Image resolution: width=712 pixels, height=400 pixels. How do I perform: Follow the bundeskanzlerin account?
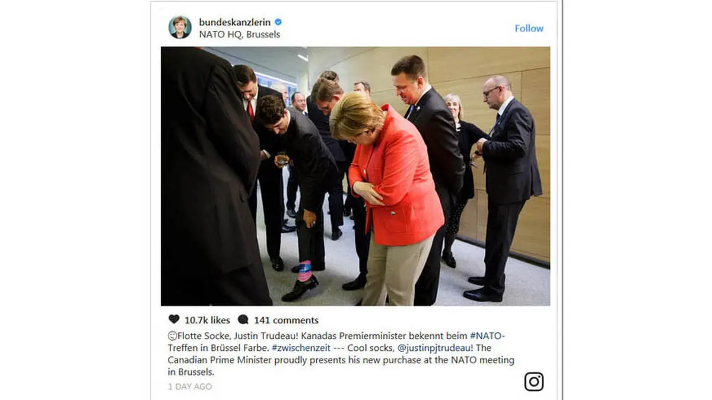pos(529,28)
